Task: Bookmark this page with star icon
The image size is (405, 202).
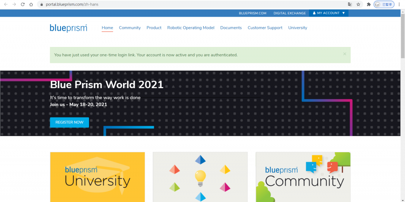Action: (x=358, y=4)
